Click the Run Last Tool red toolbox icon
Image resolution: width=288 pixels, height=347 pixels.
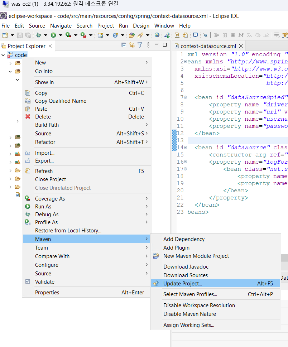83,35
